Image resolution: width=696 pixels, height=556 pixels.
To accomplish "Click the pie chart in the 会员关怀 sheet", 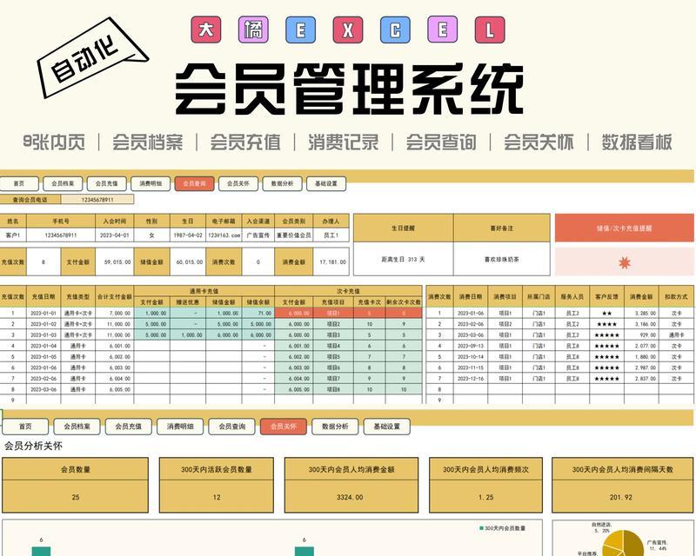I will click(x=623, y=543).
